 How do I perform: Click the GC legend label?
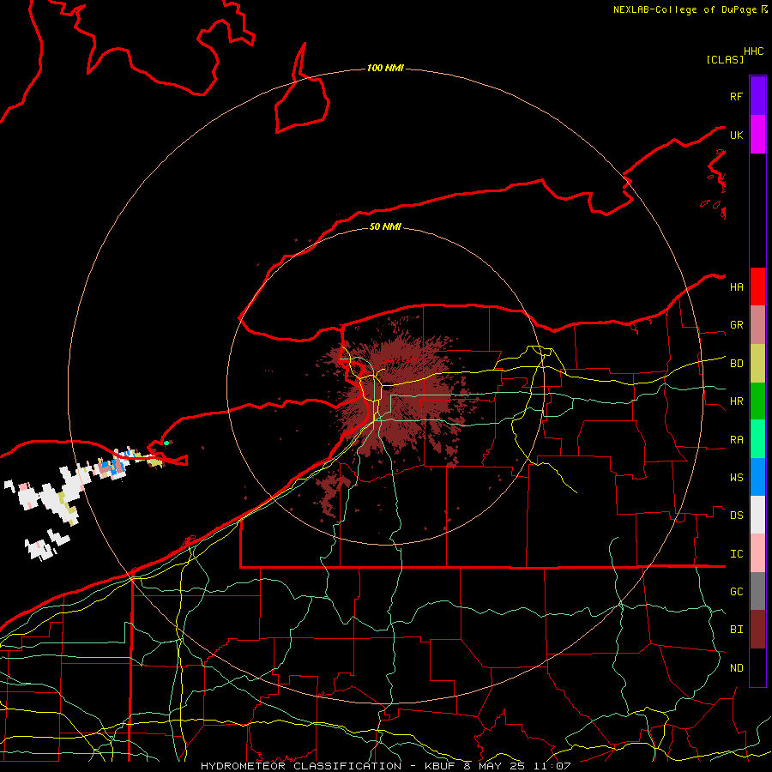[x=736, y=592]
